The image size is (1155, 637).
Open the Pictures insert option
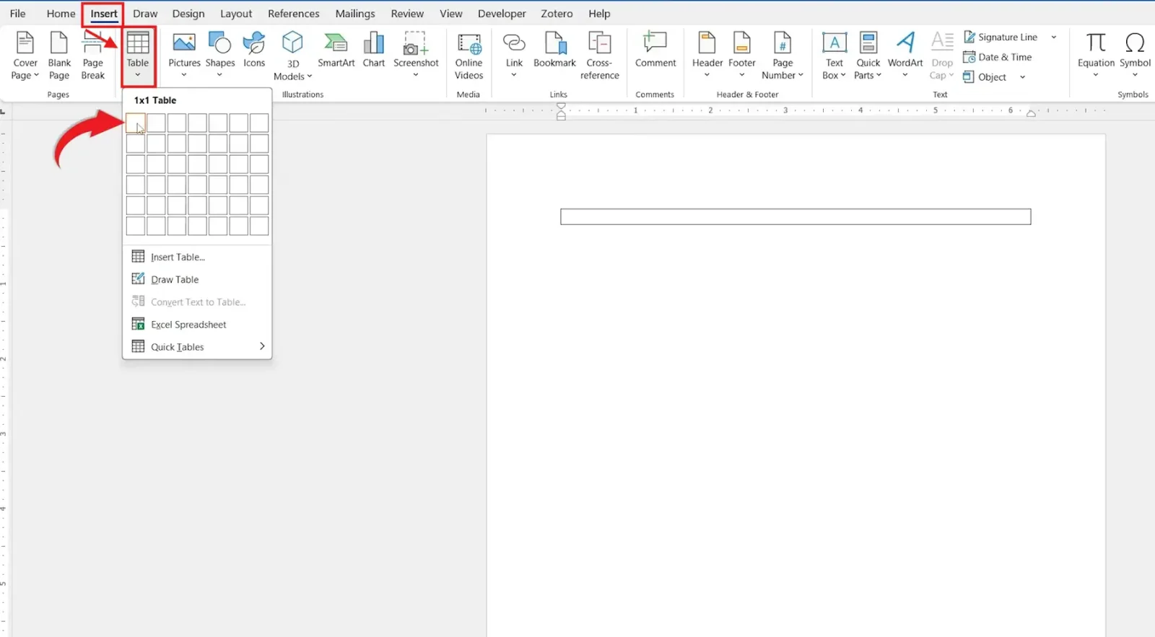pos(184,56)
